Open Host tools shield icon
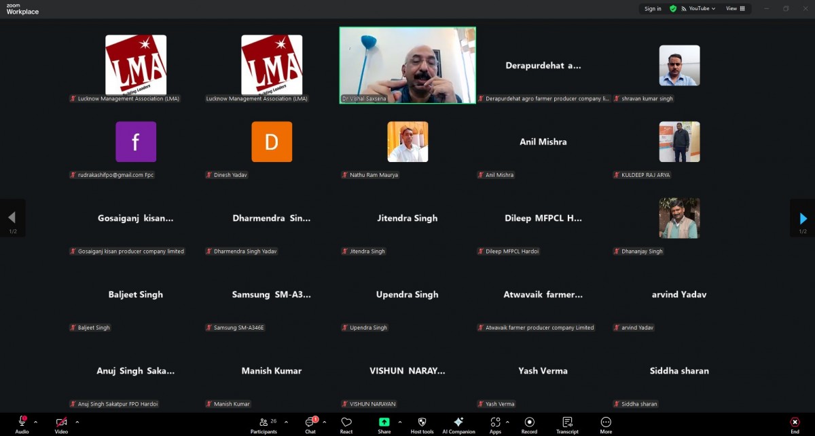Screen dimensions: 815x436 tap(422, 423)
